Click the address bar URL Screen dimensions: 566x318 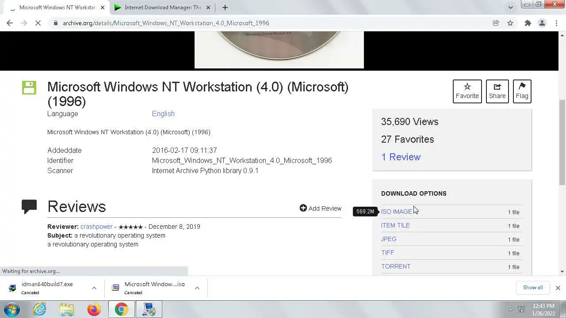166,23
